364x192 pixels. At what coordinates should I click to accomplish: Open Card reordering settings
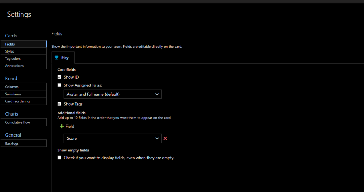point(23,101)
